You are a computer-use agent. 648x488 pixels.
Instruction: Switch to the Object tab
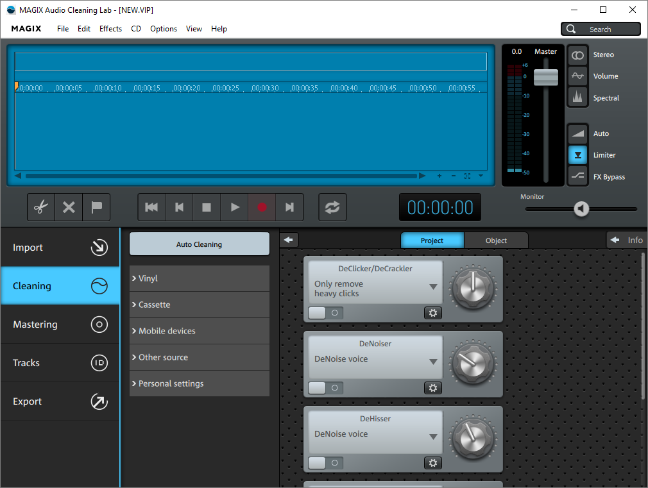pos(496,240)
